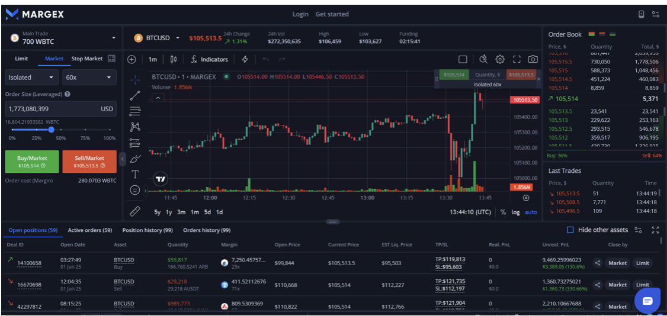Click the green Buy/Market button
This screenshot has width=667, height=316.
pyautogui.click(x=32, y=162)
